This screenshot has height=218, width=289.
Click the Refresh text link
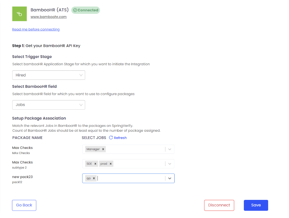[120, 138]
